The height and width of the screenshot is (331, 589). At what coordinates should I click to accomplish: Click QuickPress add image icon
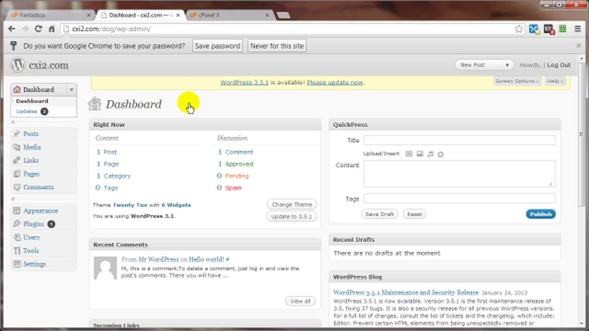[409, 154]
